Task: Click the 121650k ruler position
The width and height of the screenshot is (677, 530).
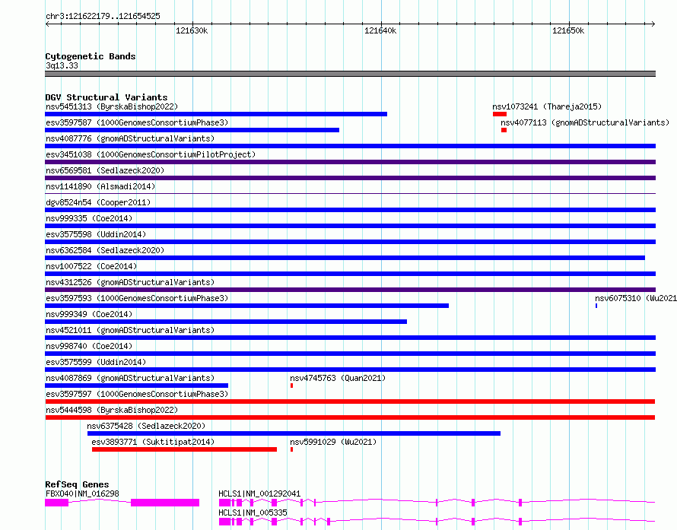Action: pos(568,30)
